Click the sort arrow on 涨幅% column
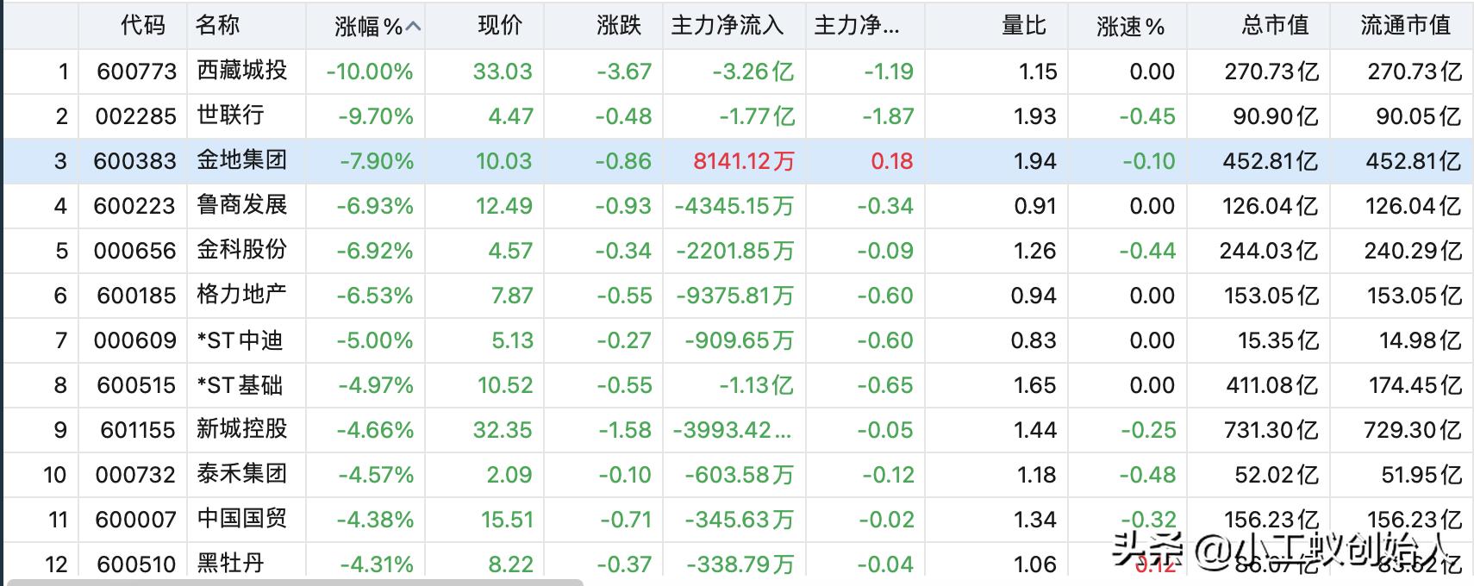Screen dimensions: 1474x586 414,27
